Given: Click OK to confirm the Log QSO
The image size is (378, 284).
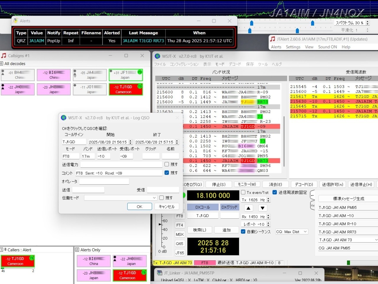Looking at the screenshot, I should pos(139,206).
